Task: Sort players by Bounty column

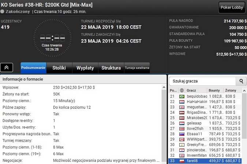Action: coord(215,90)
